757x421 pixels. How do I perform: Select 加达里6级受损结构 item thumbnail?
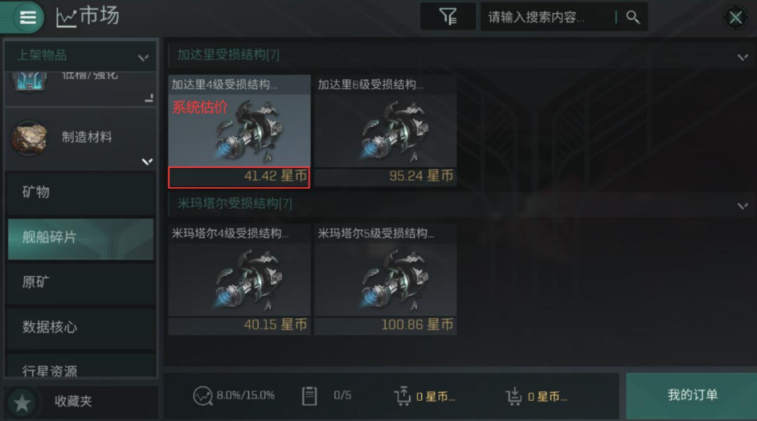[x=385, y=131]
